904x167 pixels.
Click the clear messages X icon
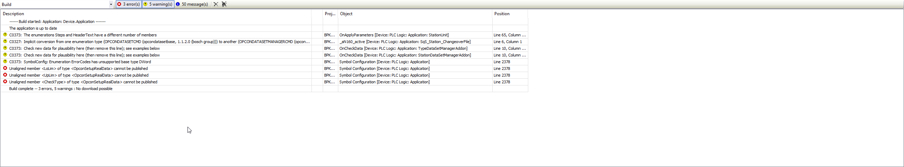coord(216,4)
